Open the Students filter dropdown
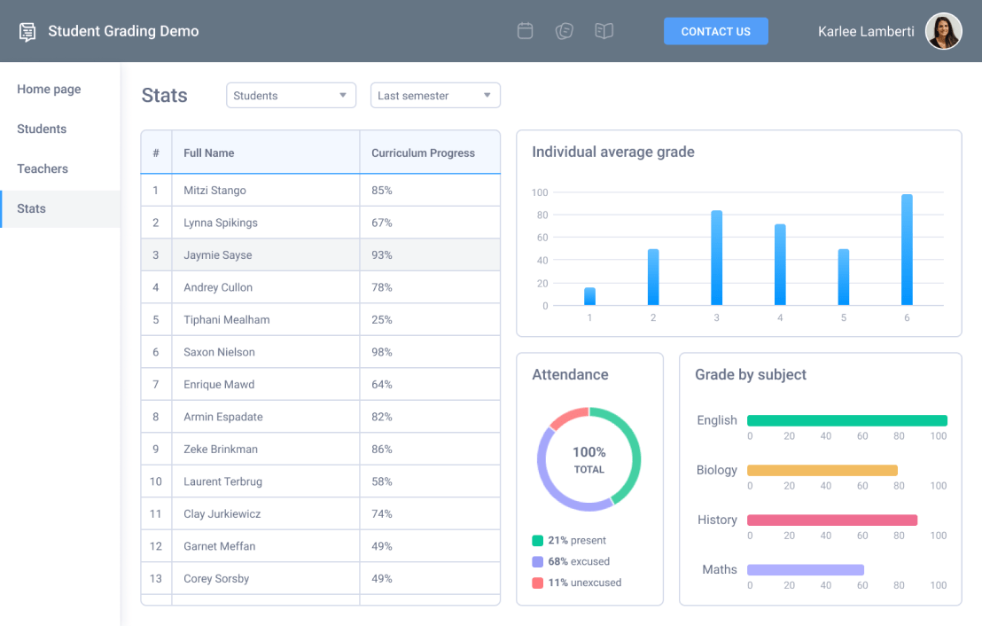 pos(291,95)
